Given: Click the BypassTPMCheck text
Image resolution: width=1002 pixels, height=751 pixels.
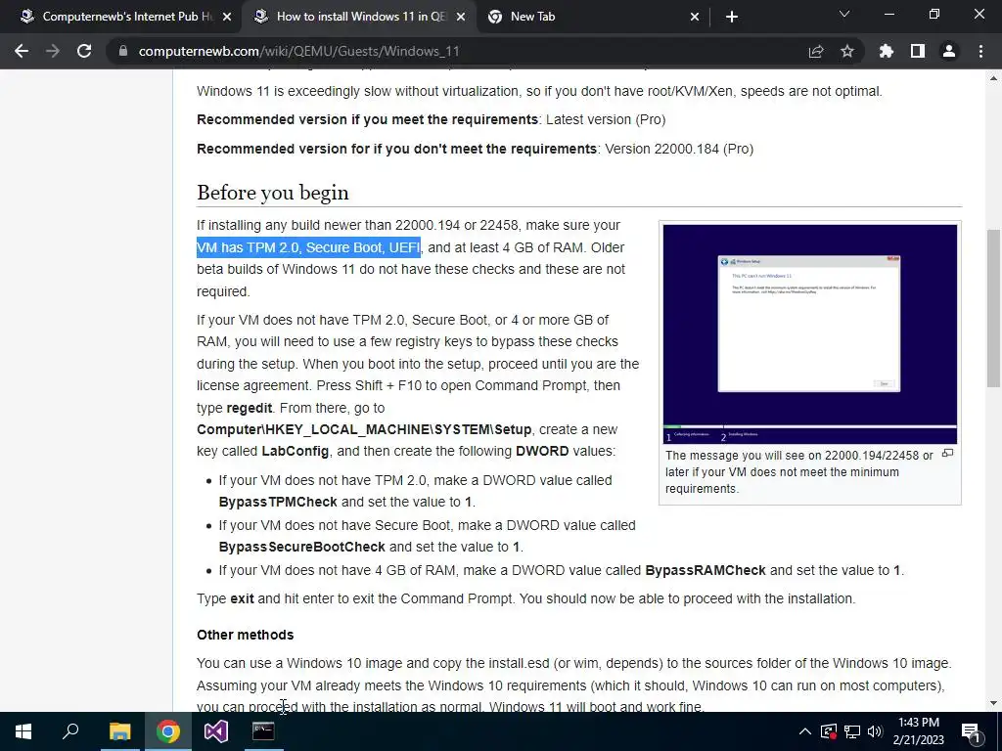Looking at the screenshot, I should coord(278,502).
